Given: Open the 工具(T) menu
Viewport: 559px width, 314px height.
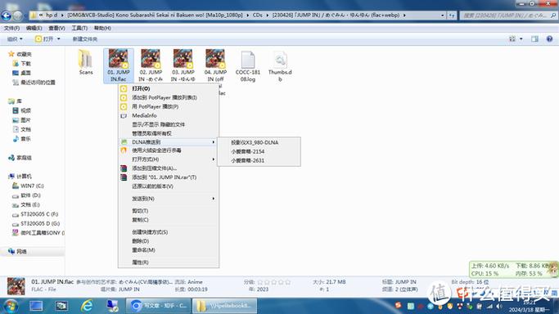Looking at the screenshot, I should pos(79,28).
